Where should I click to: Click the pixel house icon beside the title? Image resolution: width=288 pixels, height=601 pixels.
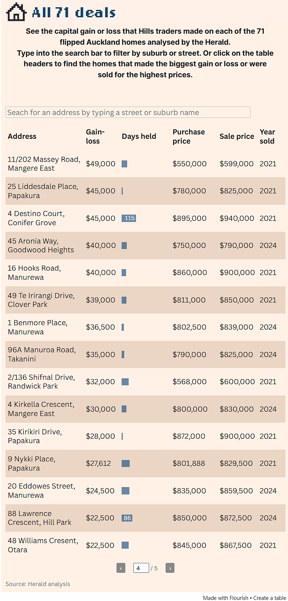point(16,12)
